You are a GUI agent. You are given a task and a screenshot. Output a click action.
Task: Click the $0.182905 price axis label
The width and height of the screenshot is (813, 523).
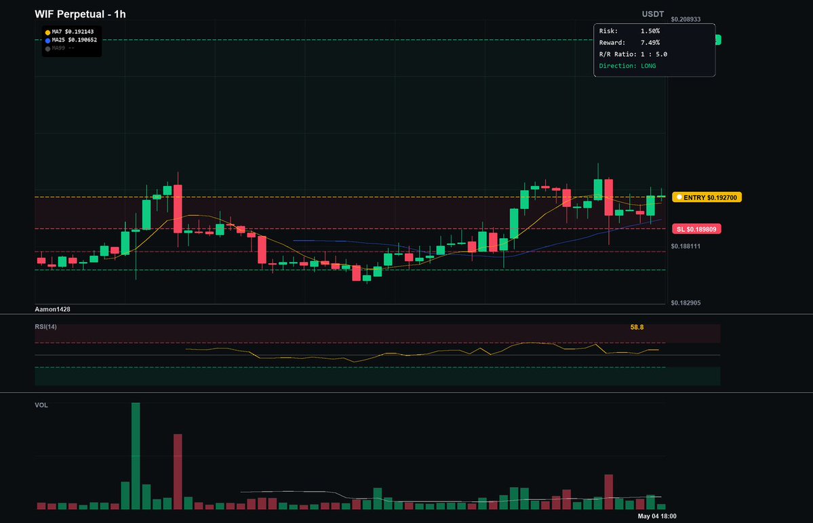click(686, 303)
